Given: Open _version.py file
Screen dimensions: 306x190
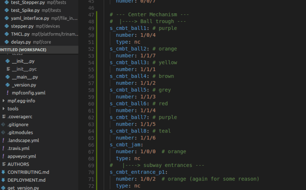Looking at the screenshot, I should tap(24, 85).
